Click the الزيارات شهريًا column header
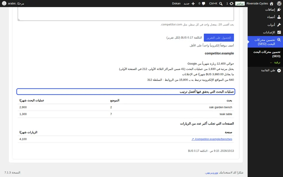 click(x=28, y=132)
